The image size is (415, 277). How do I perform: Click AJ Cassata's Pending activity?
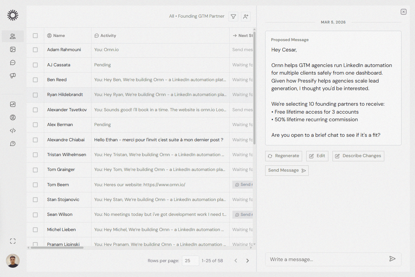(x=103, y=65)
